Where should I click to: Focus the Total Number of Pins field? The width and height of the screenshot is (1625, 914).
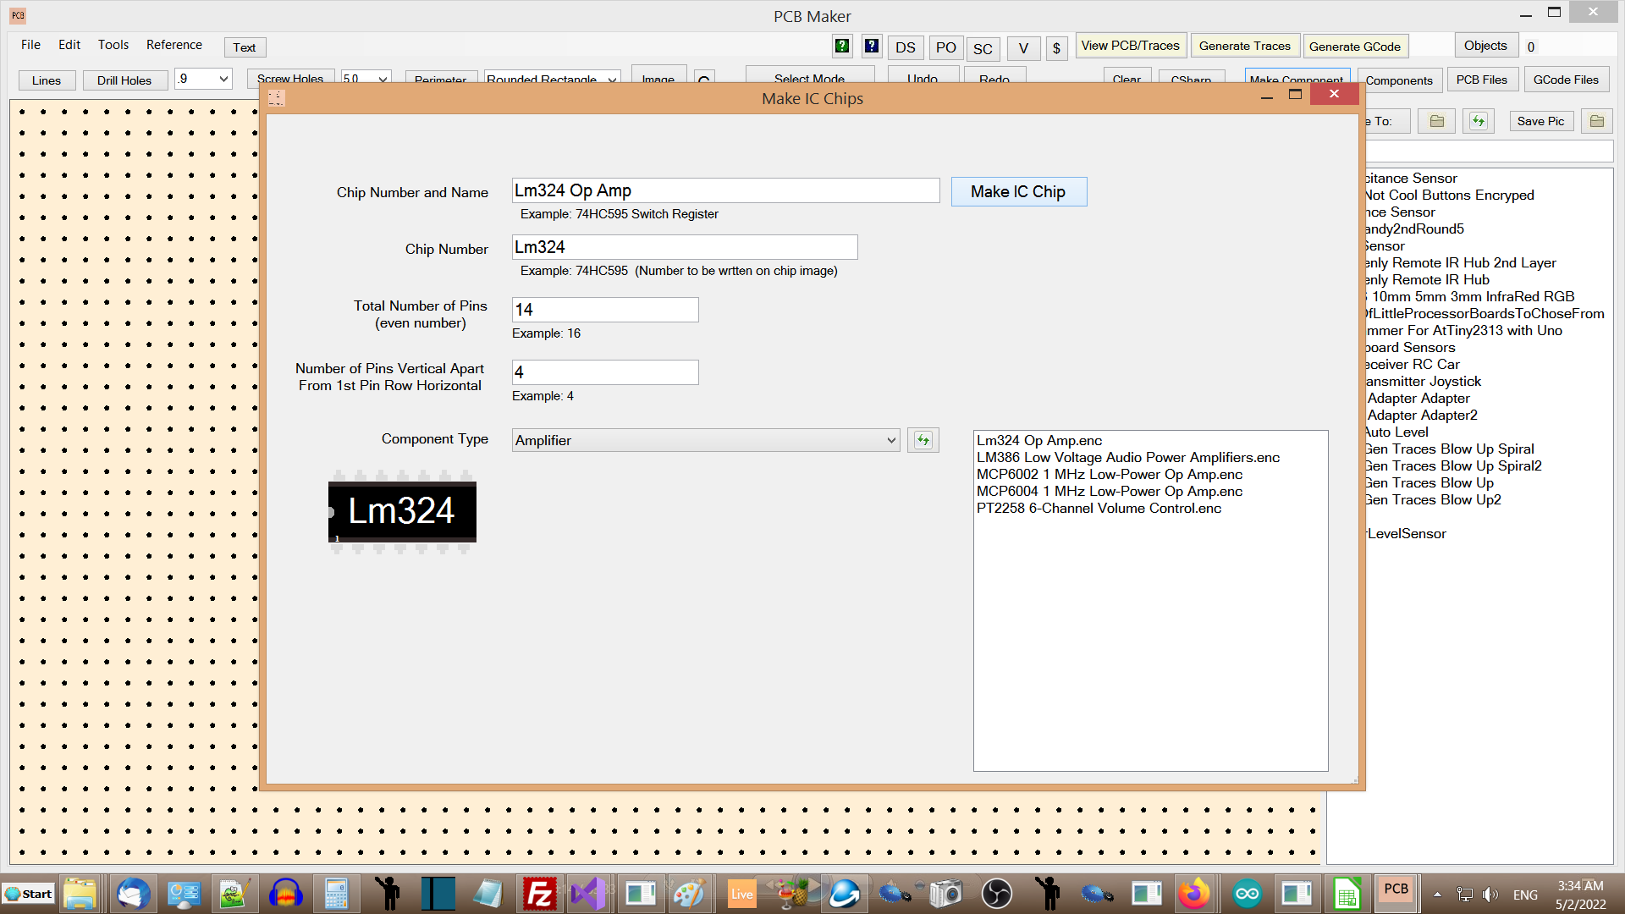pos(605,310)
